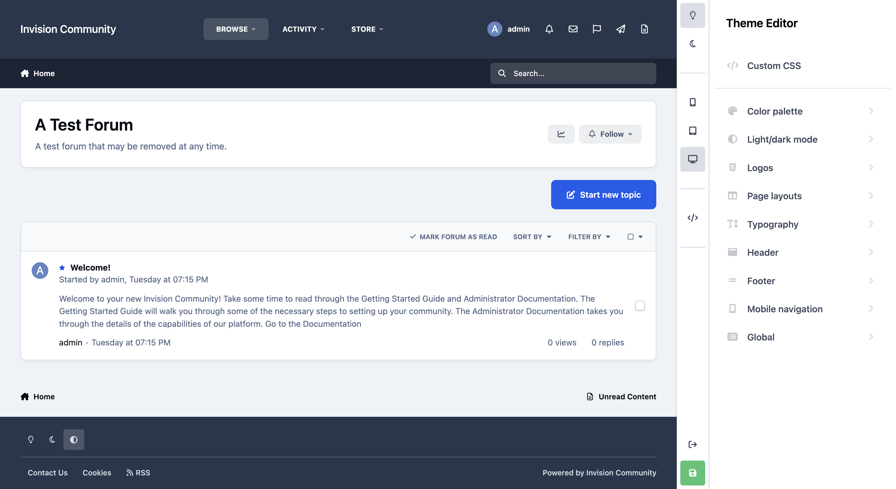Select dark mode moon in editor sidebar
Image resolution: width=896 pixels, height=489 pixels.
692,44
